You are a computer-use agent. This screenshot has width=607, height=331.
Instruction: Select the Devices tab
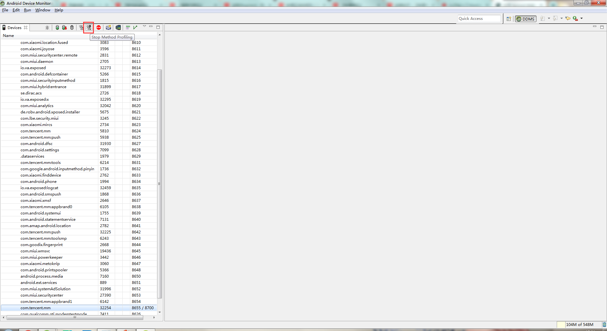tap(15, 27)
